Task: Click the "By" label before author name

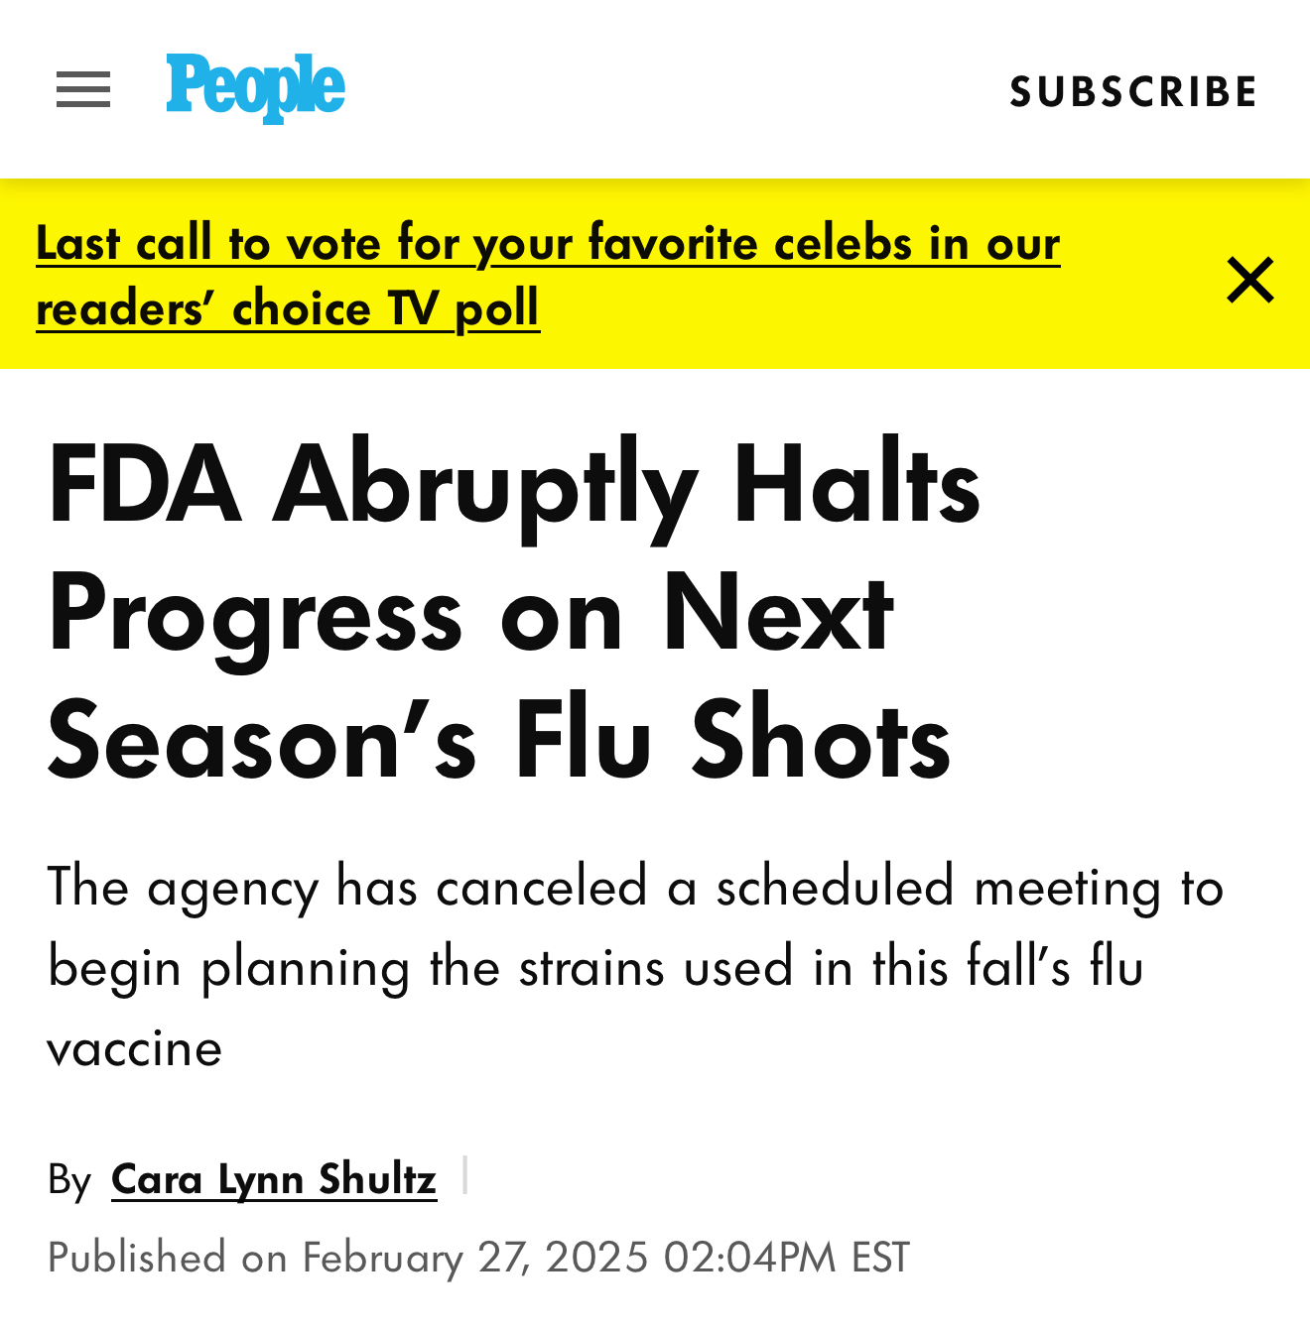Action: point(69,1180)
